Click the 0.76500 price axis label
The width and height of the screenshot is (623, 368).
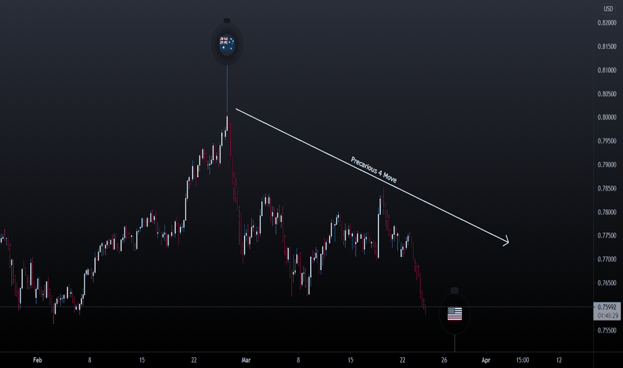click(607, 283)
